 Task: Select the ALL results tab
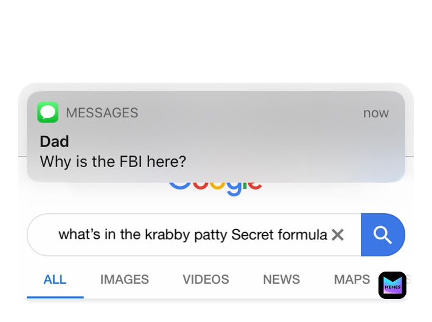coord(55,279)
